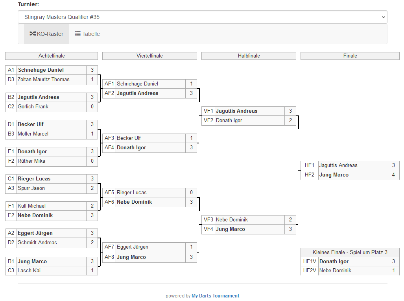Open the My Darts Tournament link

[x=215, y=296]
